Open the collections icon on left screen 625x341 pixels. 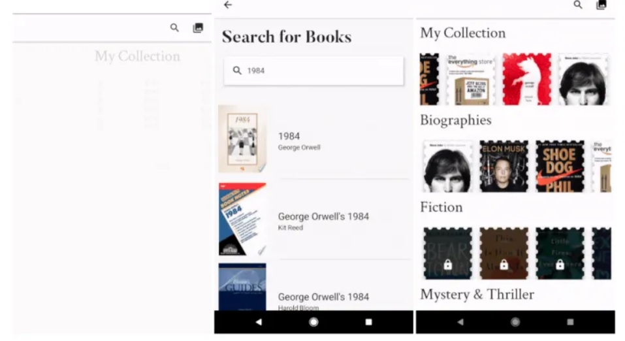(198, 27)
